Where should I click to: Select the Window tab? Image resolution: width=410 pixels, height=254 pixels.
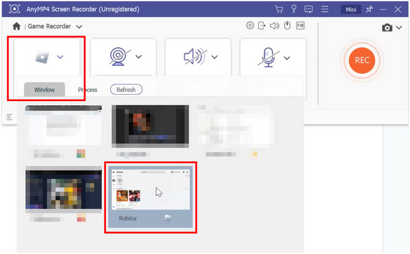[44, 89]
